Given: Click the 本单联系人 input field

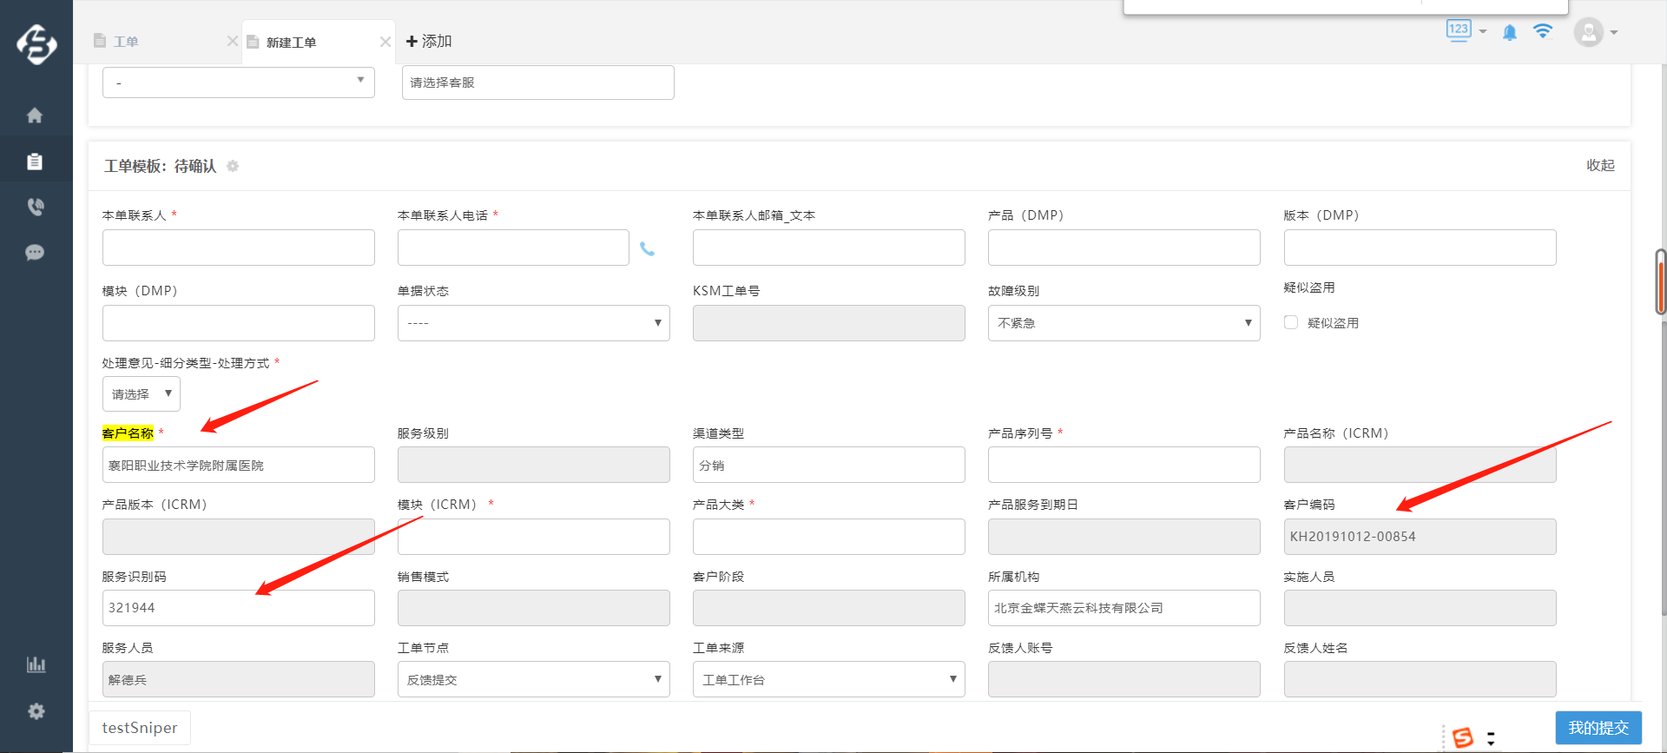Looking at the screenshot, I should [x=238, y=248].
